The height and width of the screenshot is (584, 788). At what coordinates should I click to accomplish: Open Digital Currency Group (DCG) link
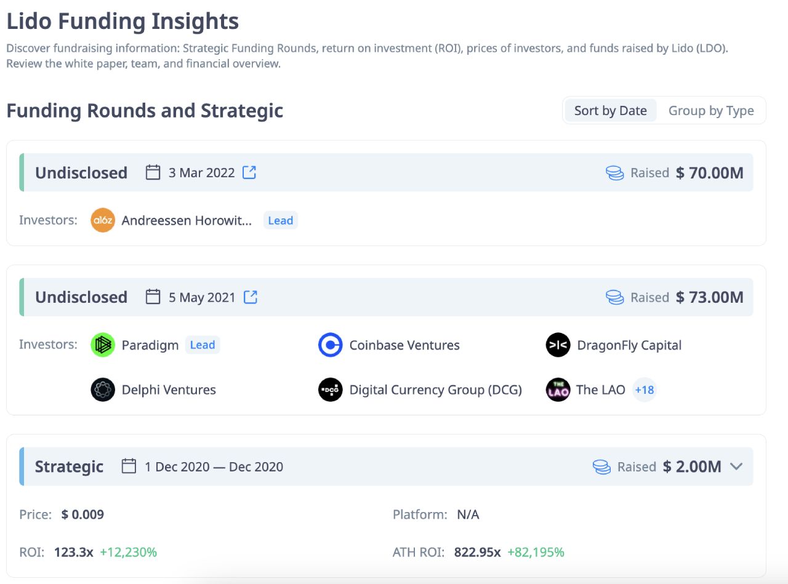(x=435, y=390)
